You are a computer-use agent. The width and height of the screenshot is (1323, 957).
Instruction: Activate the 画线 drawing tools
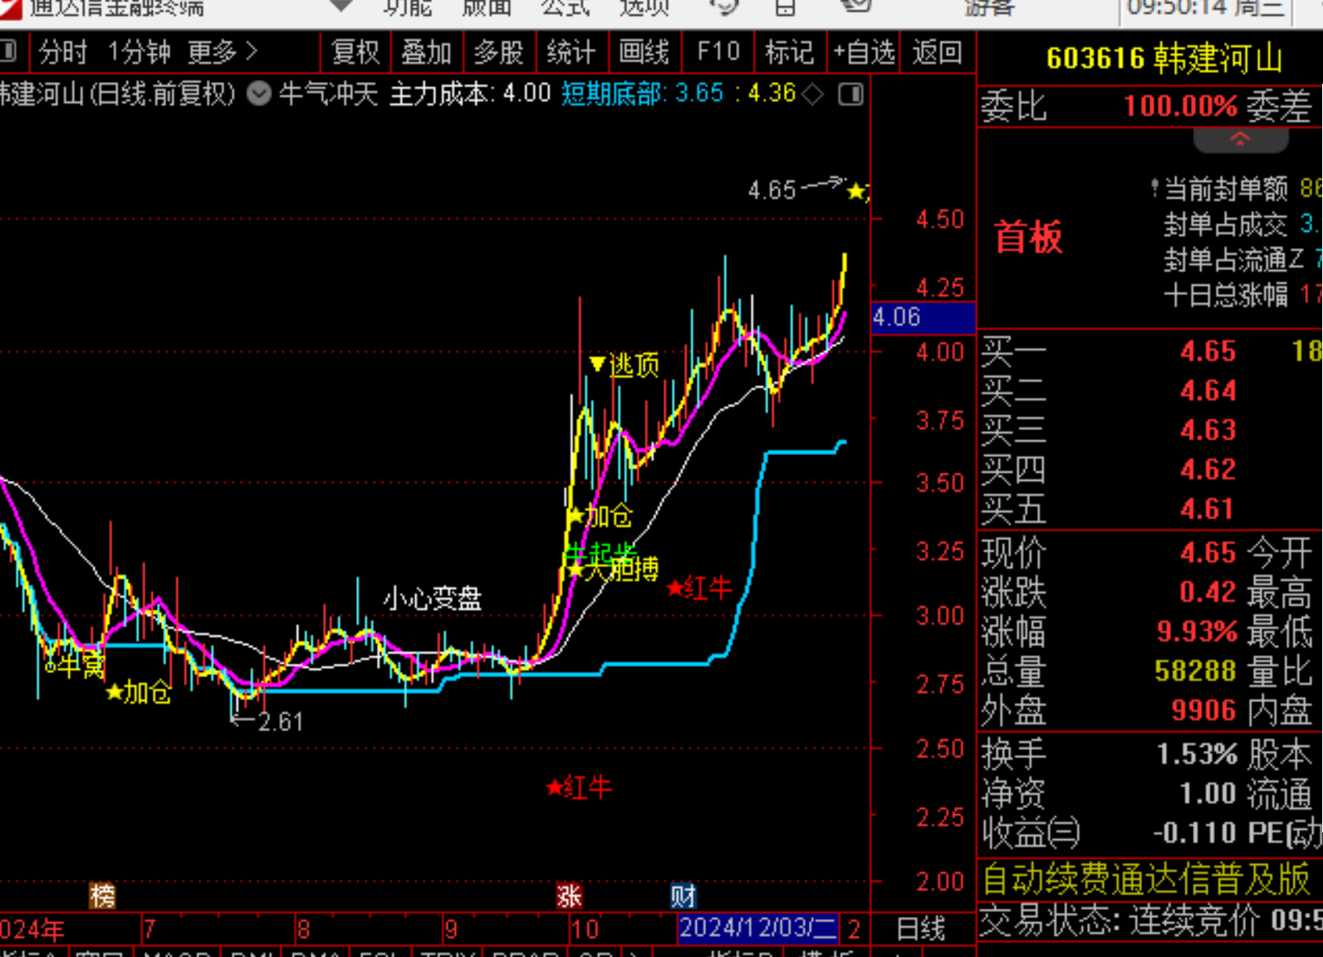[x=644, y=52]
